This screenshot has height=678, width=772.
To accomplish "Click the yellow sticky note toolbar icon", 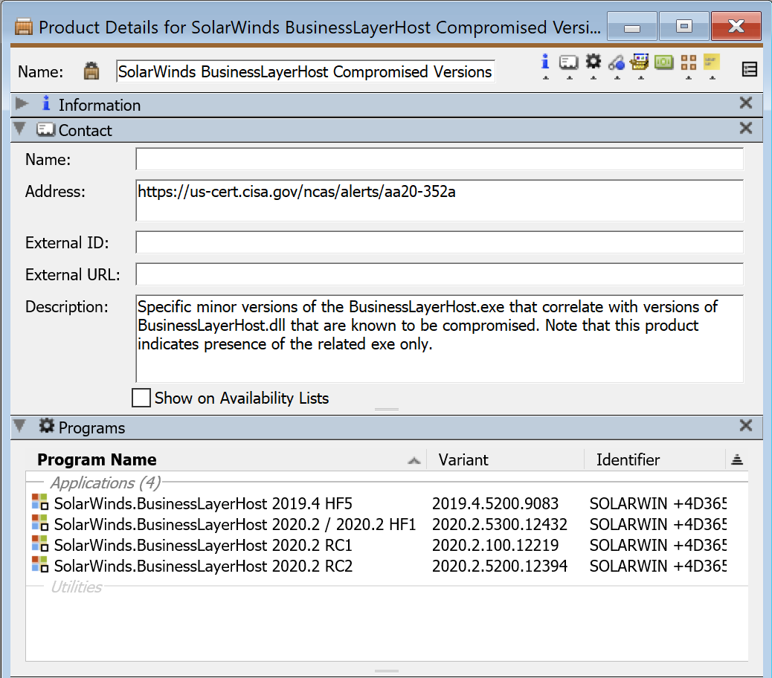I will [x=712, y=62].
